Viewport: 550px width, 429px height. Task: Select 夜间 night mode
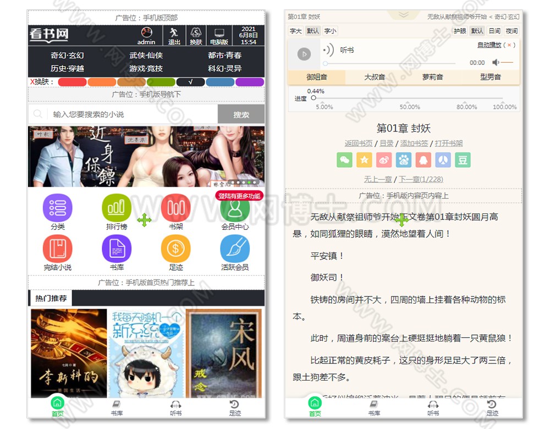point(512,31)
